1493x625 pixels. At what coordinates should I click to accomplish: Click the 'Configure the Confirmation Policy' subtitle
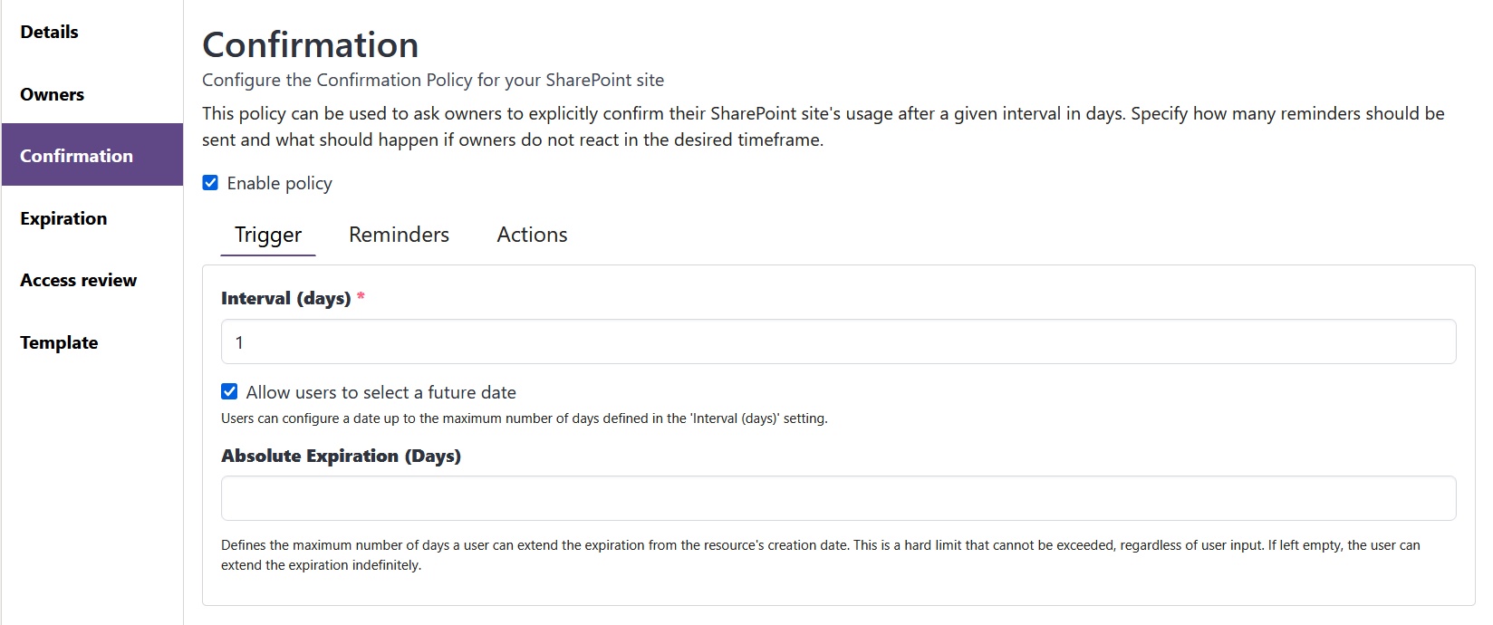pos(432,81)
